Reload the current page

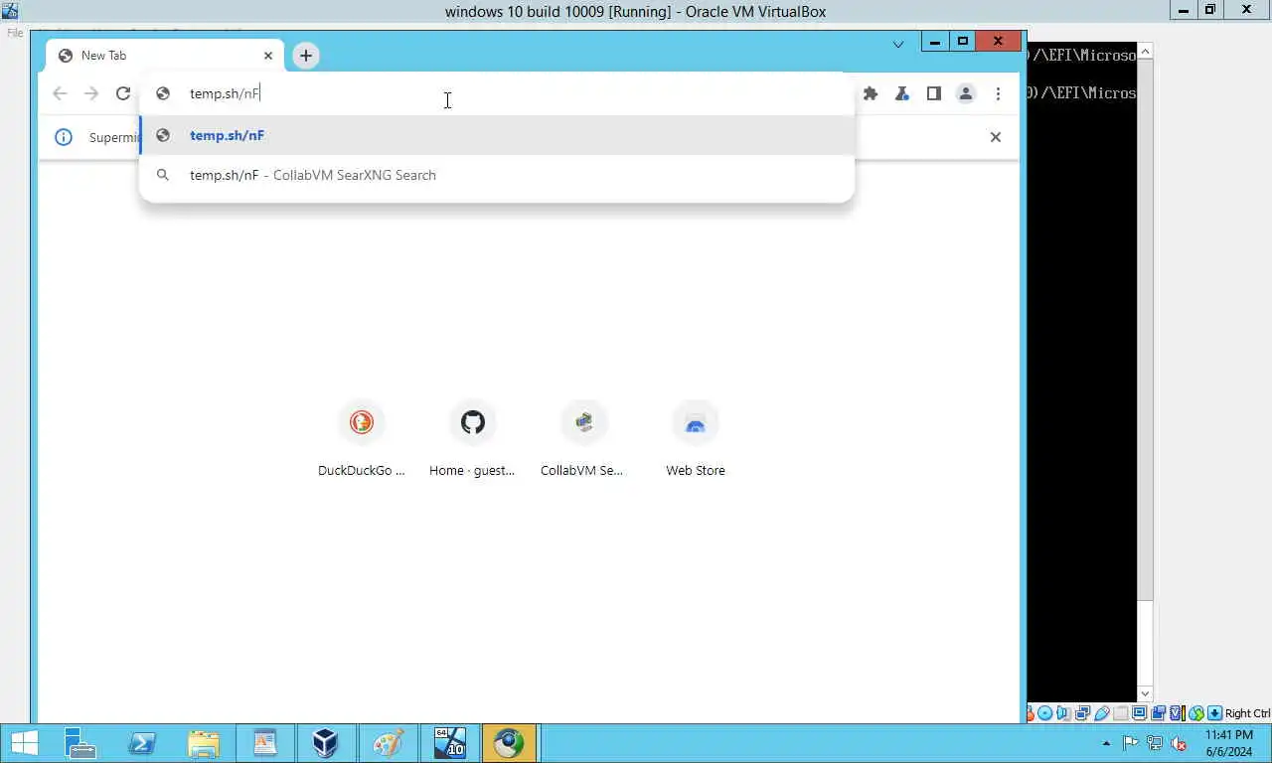click(123, 93)
